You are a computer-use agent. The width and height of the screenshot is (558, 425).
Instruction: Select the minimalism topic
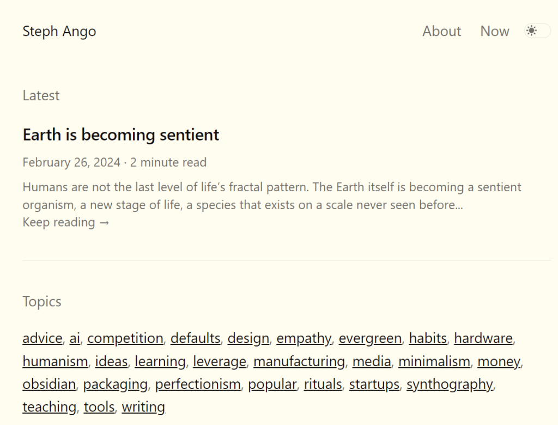[x=434, y=361]
